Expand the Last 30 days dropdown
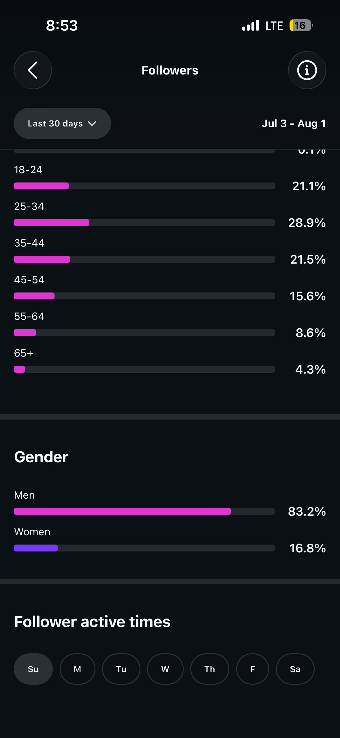The image size is (340, 738). click(62, 123)
